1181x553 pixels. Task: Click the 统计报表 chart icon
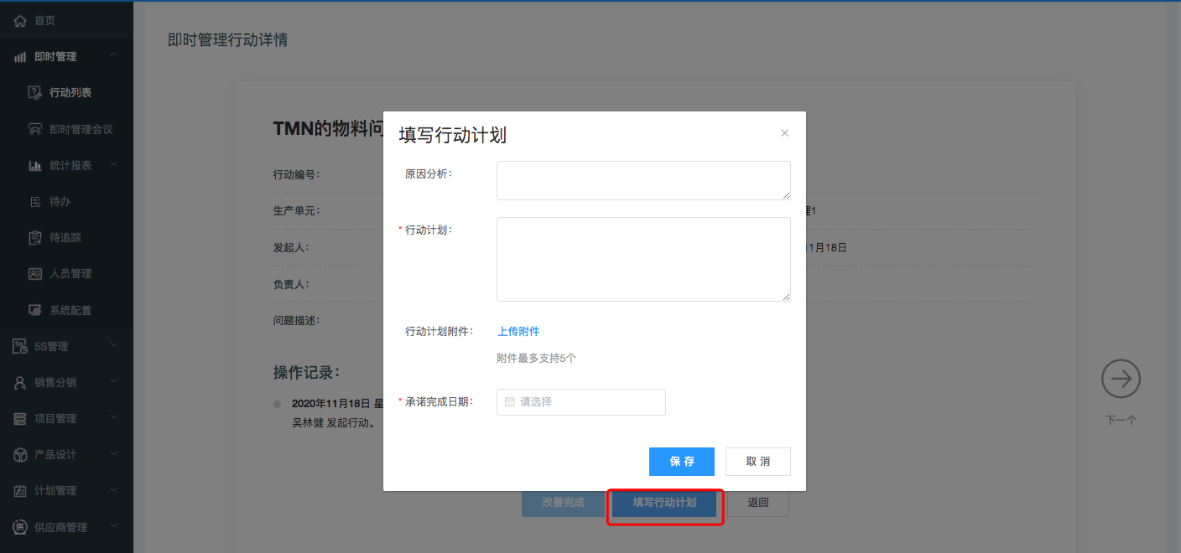point(35,166)
